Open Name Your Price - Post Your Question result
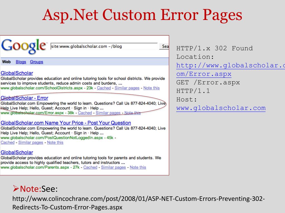Image resolution: width=285 pixels, height=213 pixels. pyautogui.click(x=66, y=123)
